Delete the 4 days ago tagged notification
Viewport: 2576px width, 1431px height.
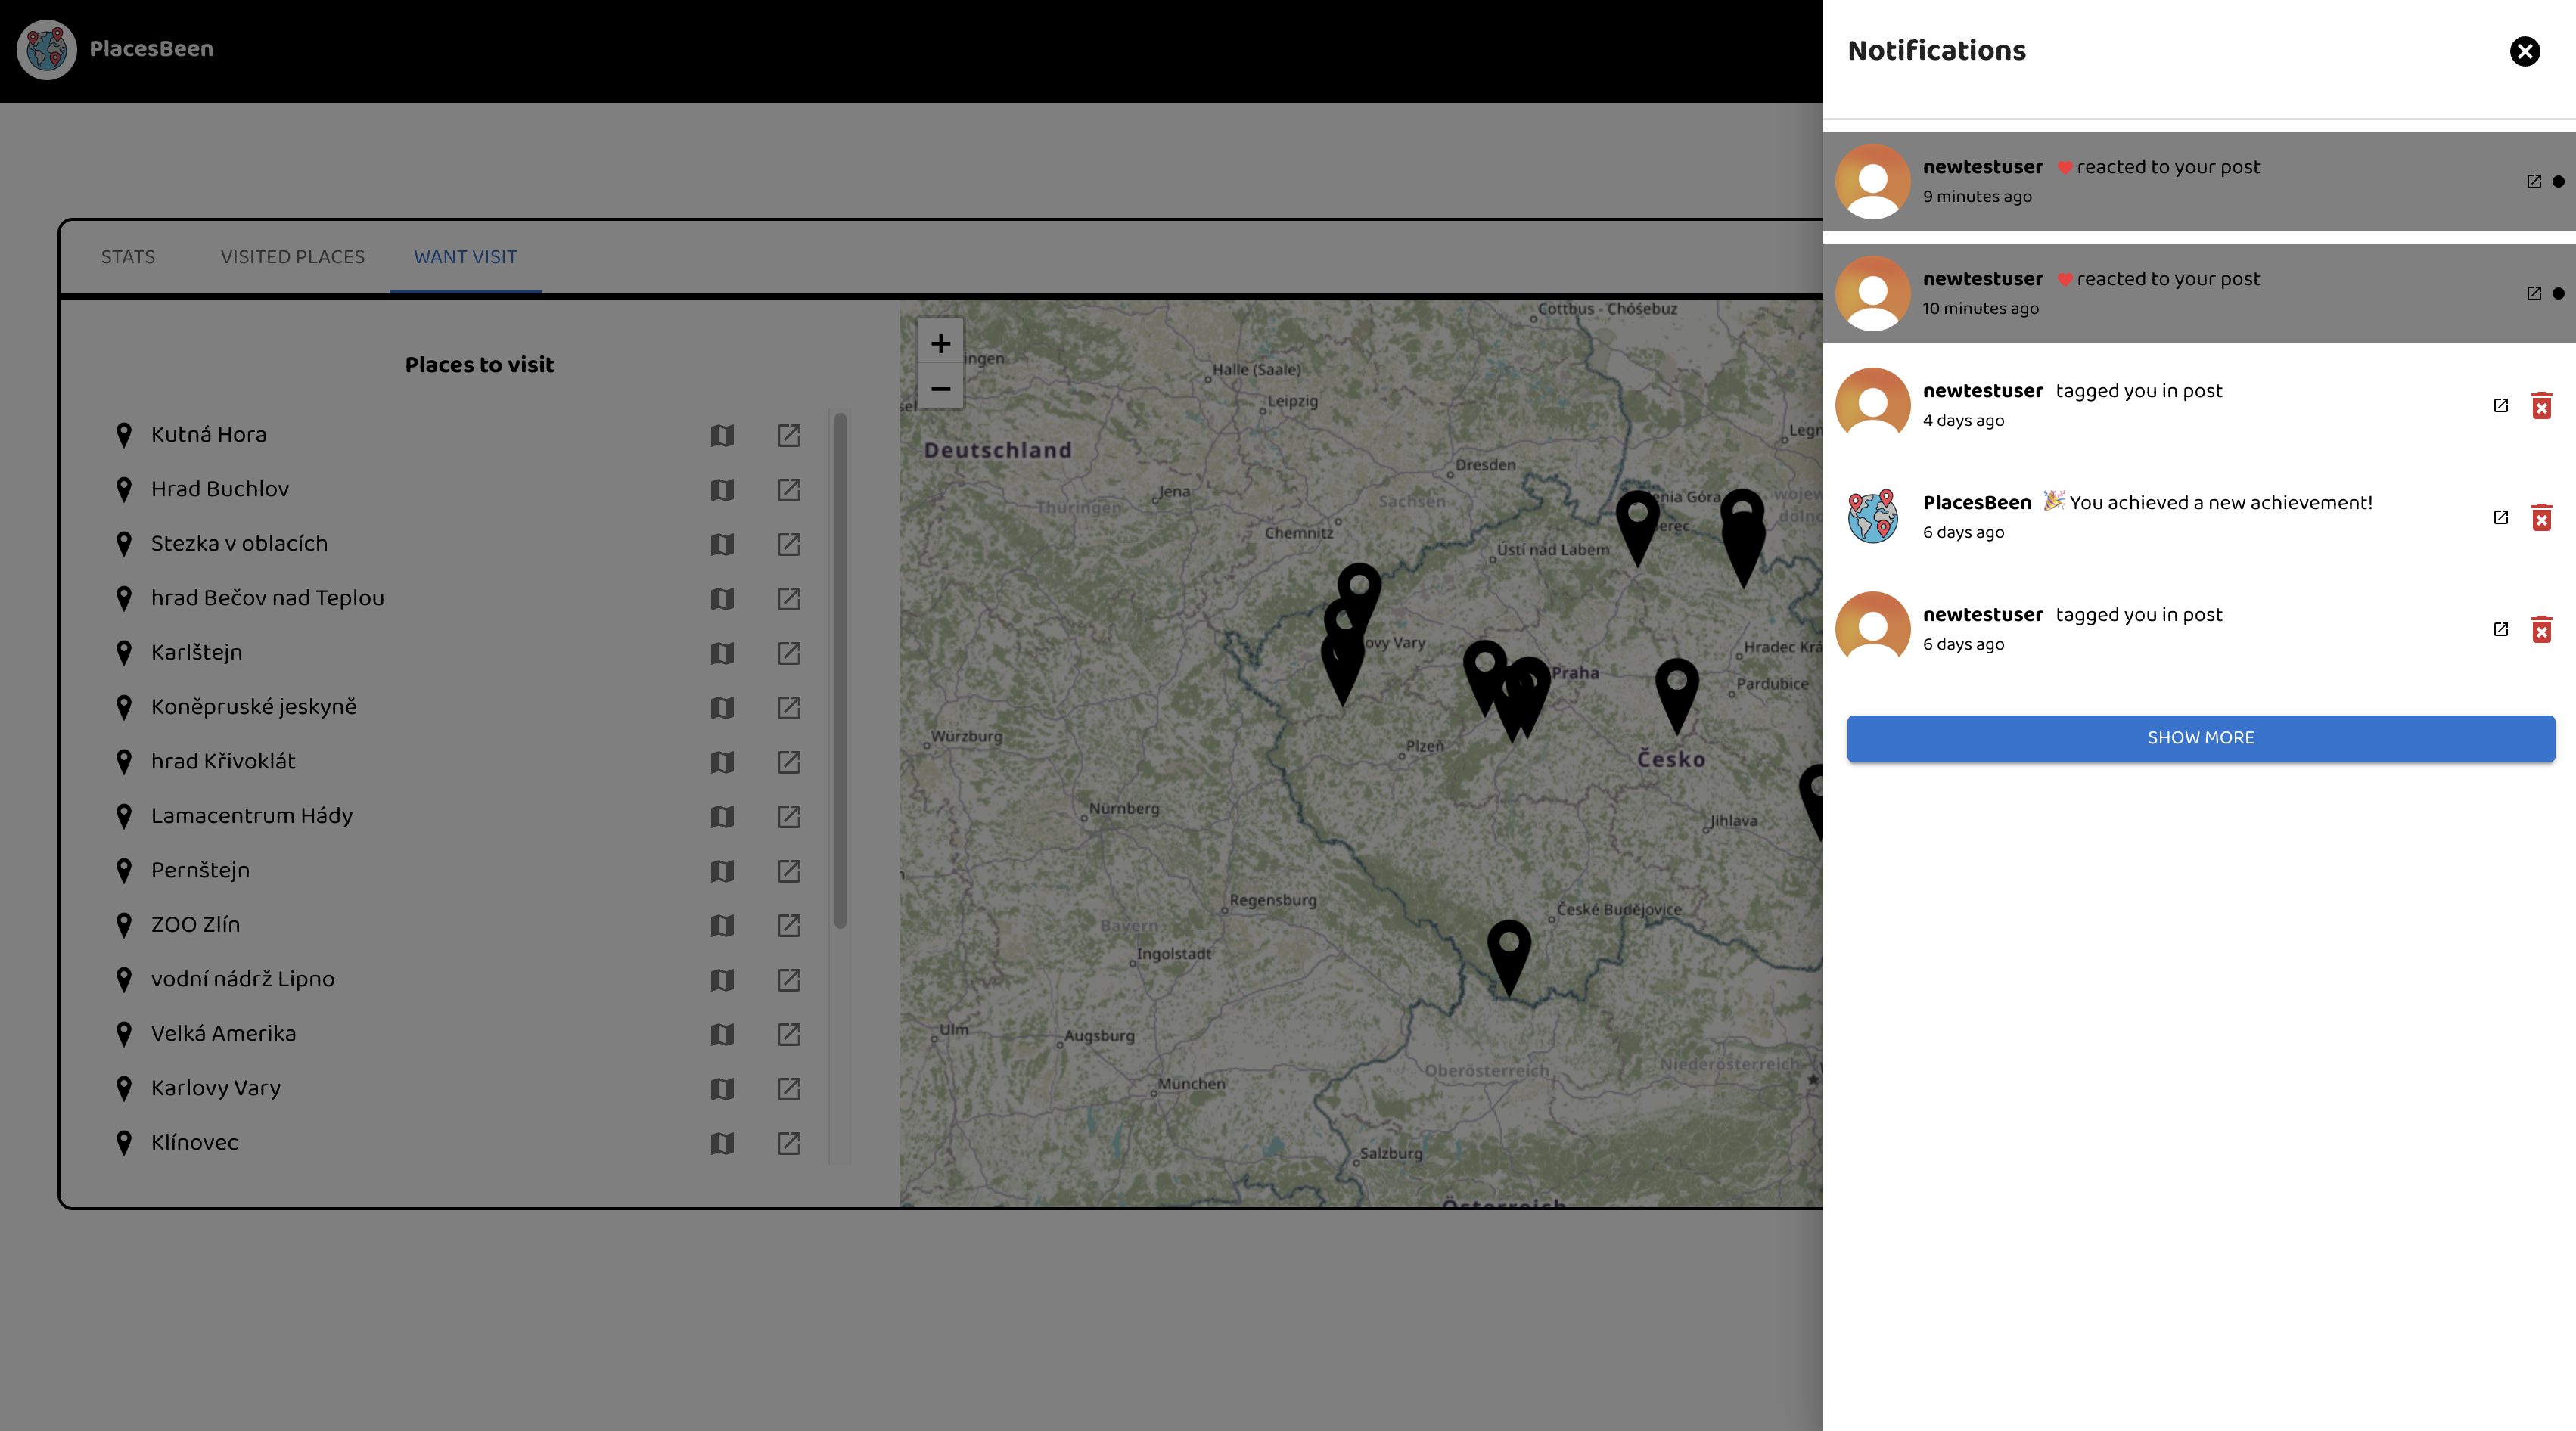(x=2541, y=405)
